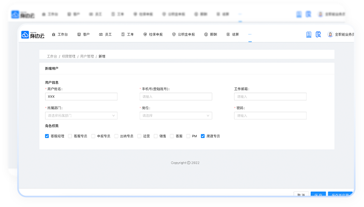Go to 权限管理 in the breadcrumb
The height and width of the screenshot is (207, 364).
tap(68, 56)
